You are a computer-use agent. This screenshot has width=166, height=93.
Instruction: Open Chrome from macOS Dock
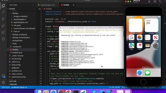[68, 92]
